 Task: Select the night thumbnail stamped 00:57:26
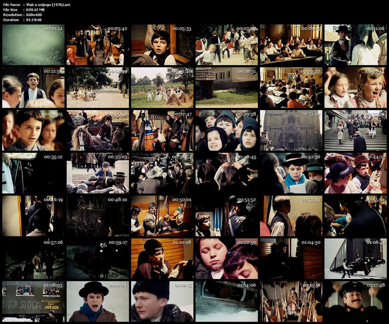pos(33,259)
